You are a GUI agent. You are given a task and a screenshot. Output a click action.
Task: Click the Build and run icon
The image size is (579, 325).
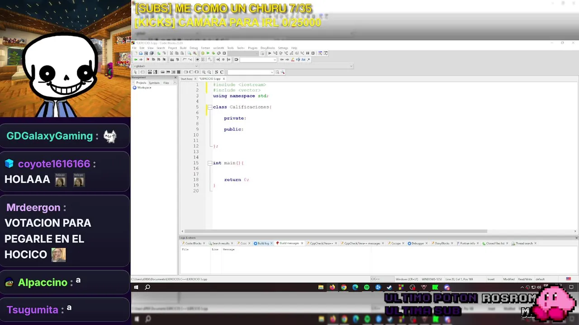click(214, 53)
